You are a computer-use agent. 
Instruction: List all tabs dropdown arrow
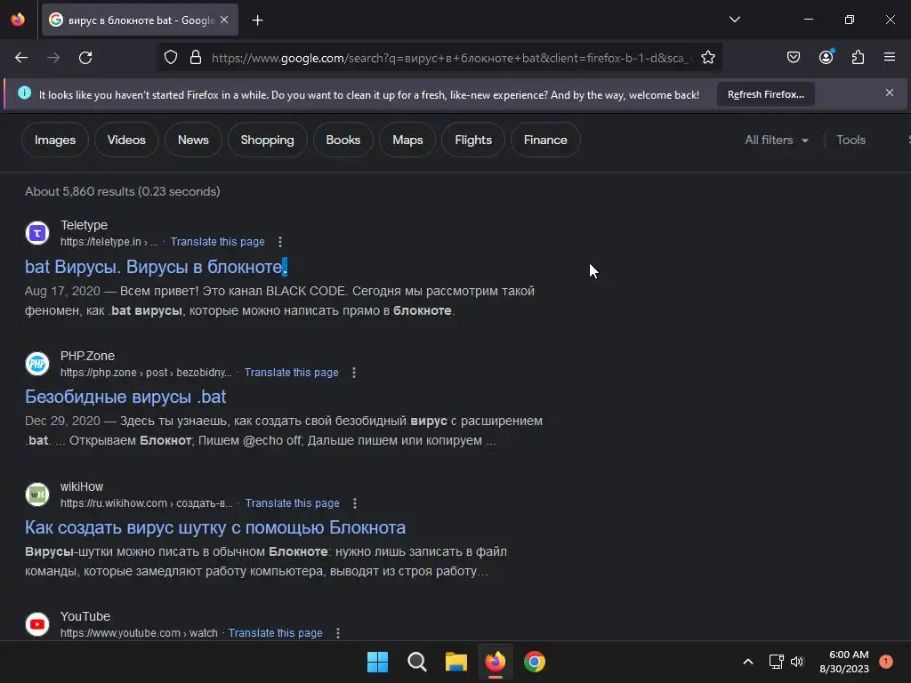(x=734, y=20)
